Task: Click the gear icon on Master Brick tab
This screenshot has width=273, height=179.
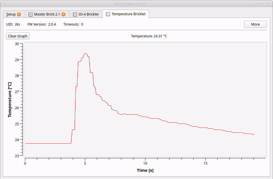Action: pos(63,14)
